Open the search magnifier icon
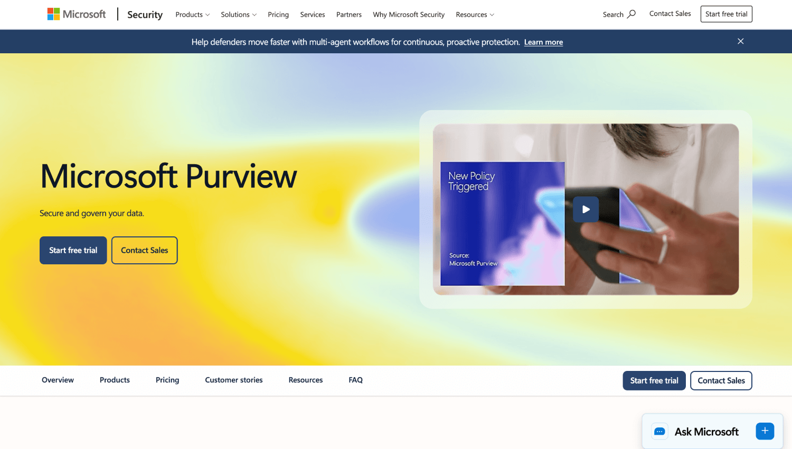This screenshot has width=792, height=449. click(x=631, y=14)
